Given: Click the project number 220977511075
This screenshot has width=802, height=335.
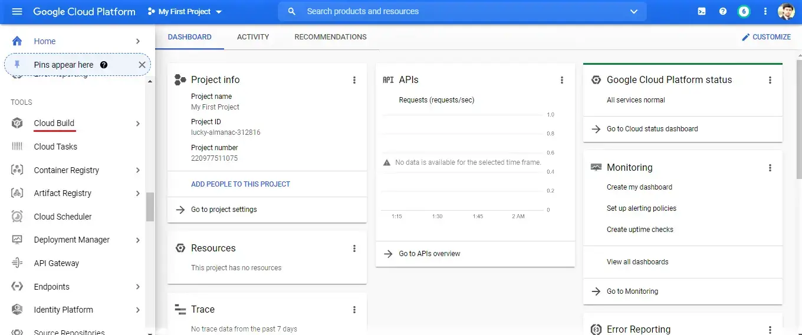Looking at the screenshot, I should click(215, 158).
